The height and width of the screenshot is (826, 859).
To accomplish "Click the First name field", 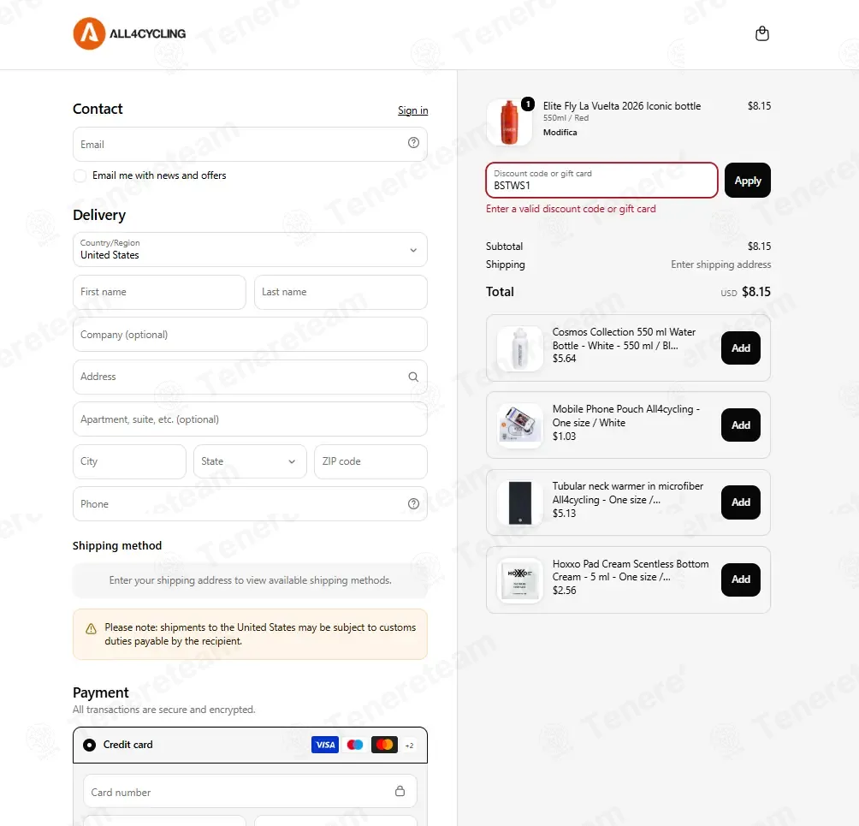I will pyautogui.click(x=159, y=292).
